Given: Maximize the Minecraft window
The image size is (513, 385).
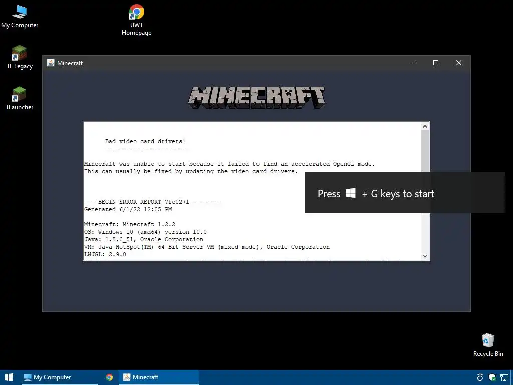Looking at the screenshot, I should (436, 63).
